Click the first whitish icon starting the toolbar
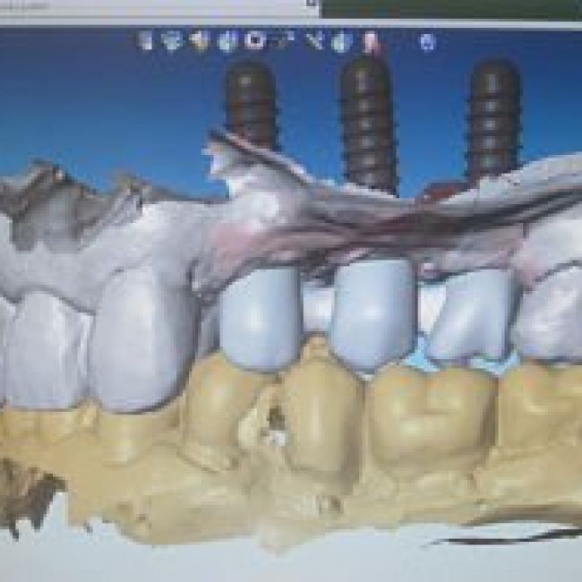 click(145, 40)
